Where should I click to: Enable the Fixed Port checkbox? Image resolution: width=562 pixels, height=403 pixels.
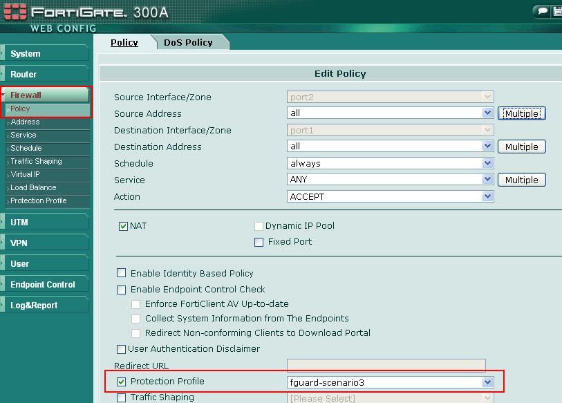pos(259,242)
